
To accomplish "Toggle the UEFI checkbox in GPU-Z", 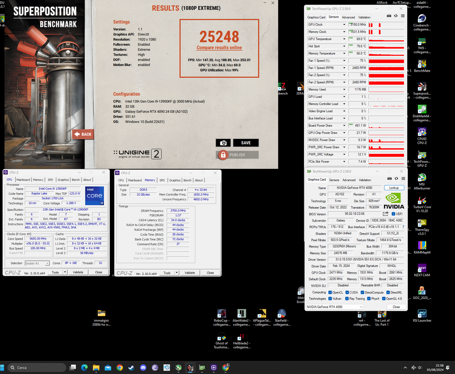I will click(393, 214).
